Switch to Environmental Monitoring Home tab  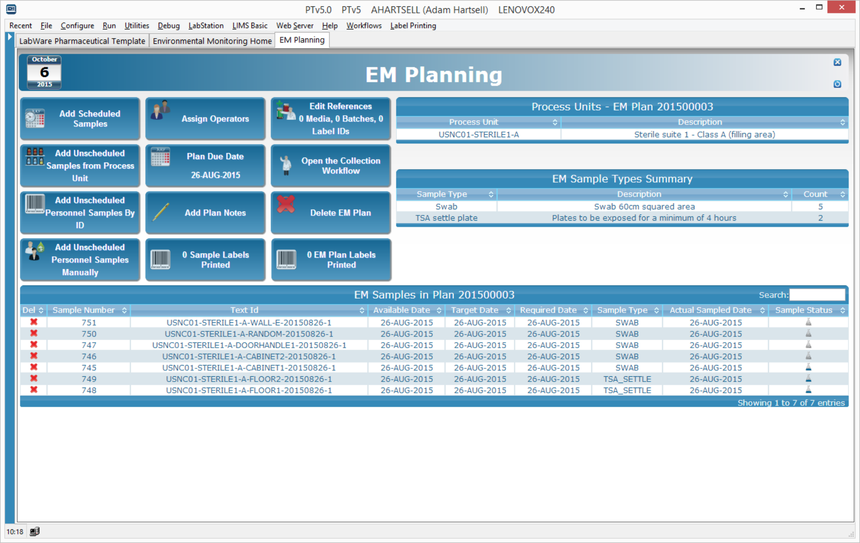212,41
